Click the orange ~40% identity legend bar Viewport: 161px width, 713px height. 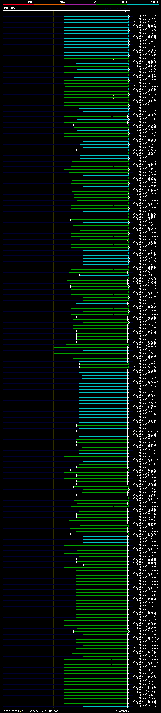[x=49, y=5]
